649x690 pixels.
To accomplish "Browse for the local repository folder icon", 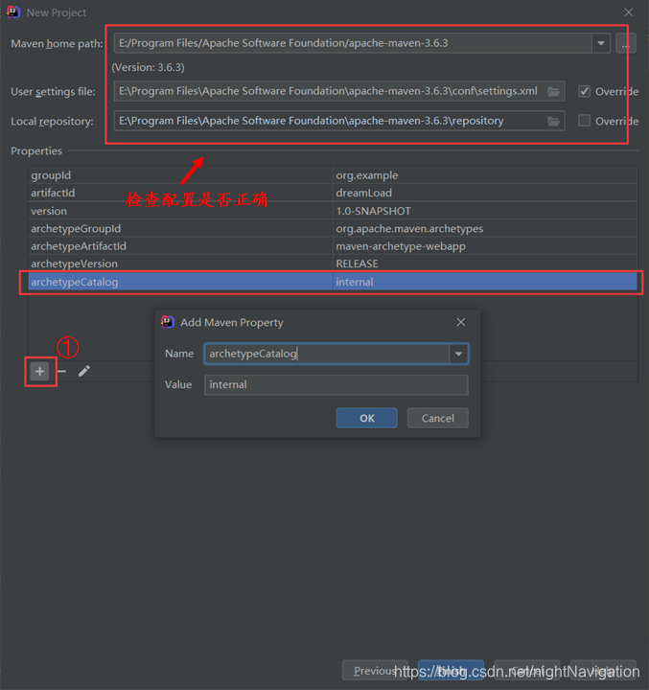I will [x=553, y=121].
